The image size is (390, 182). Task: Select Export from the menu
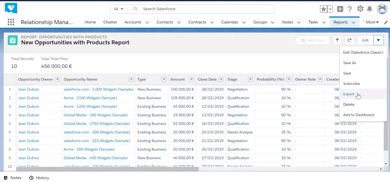pyautogui.click(x=363, y=94)
